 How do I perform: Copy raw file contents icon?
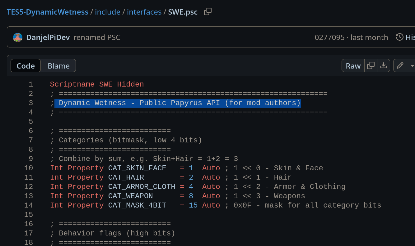pos(371,65)
